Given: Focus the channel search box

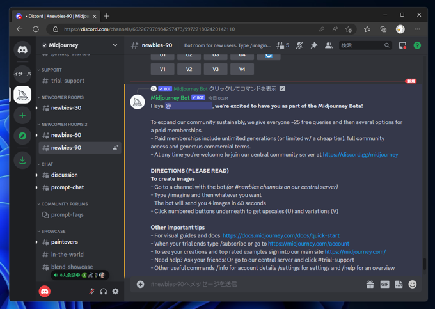Looking at the screenshot, I should pos(365,45).
